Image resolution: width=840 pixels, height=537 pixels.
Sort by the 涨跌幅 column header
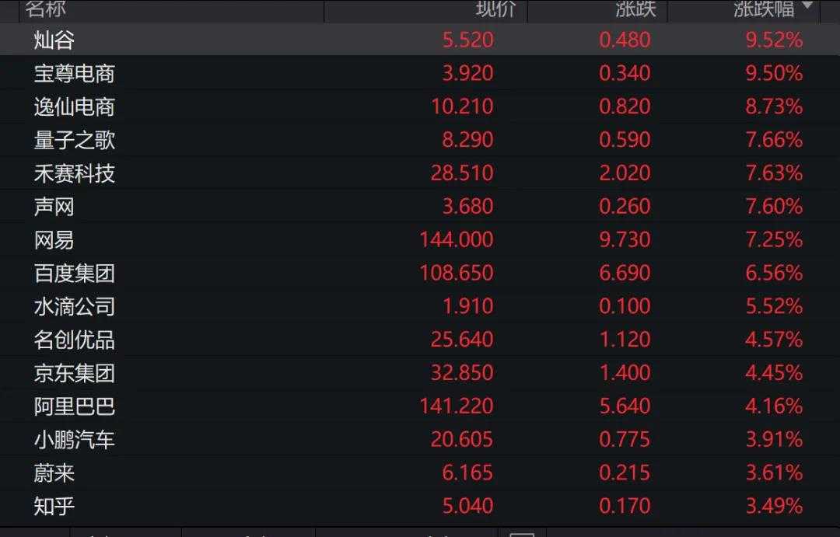(764, 9)
